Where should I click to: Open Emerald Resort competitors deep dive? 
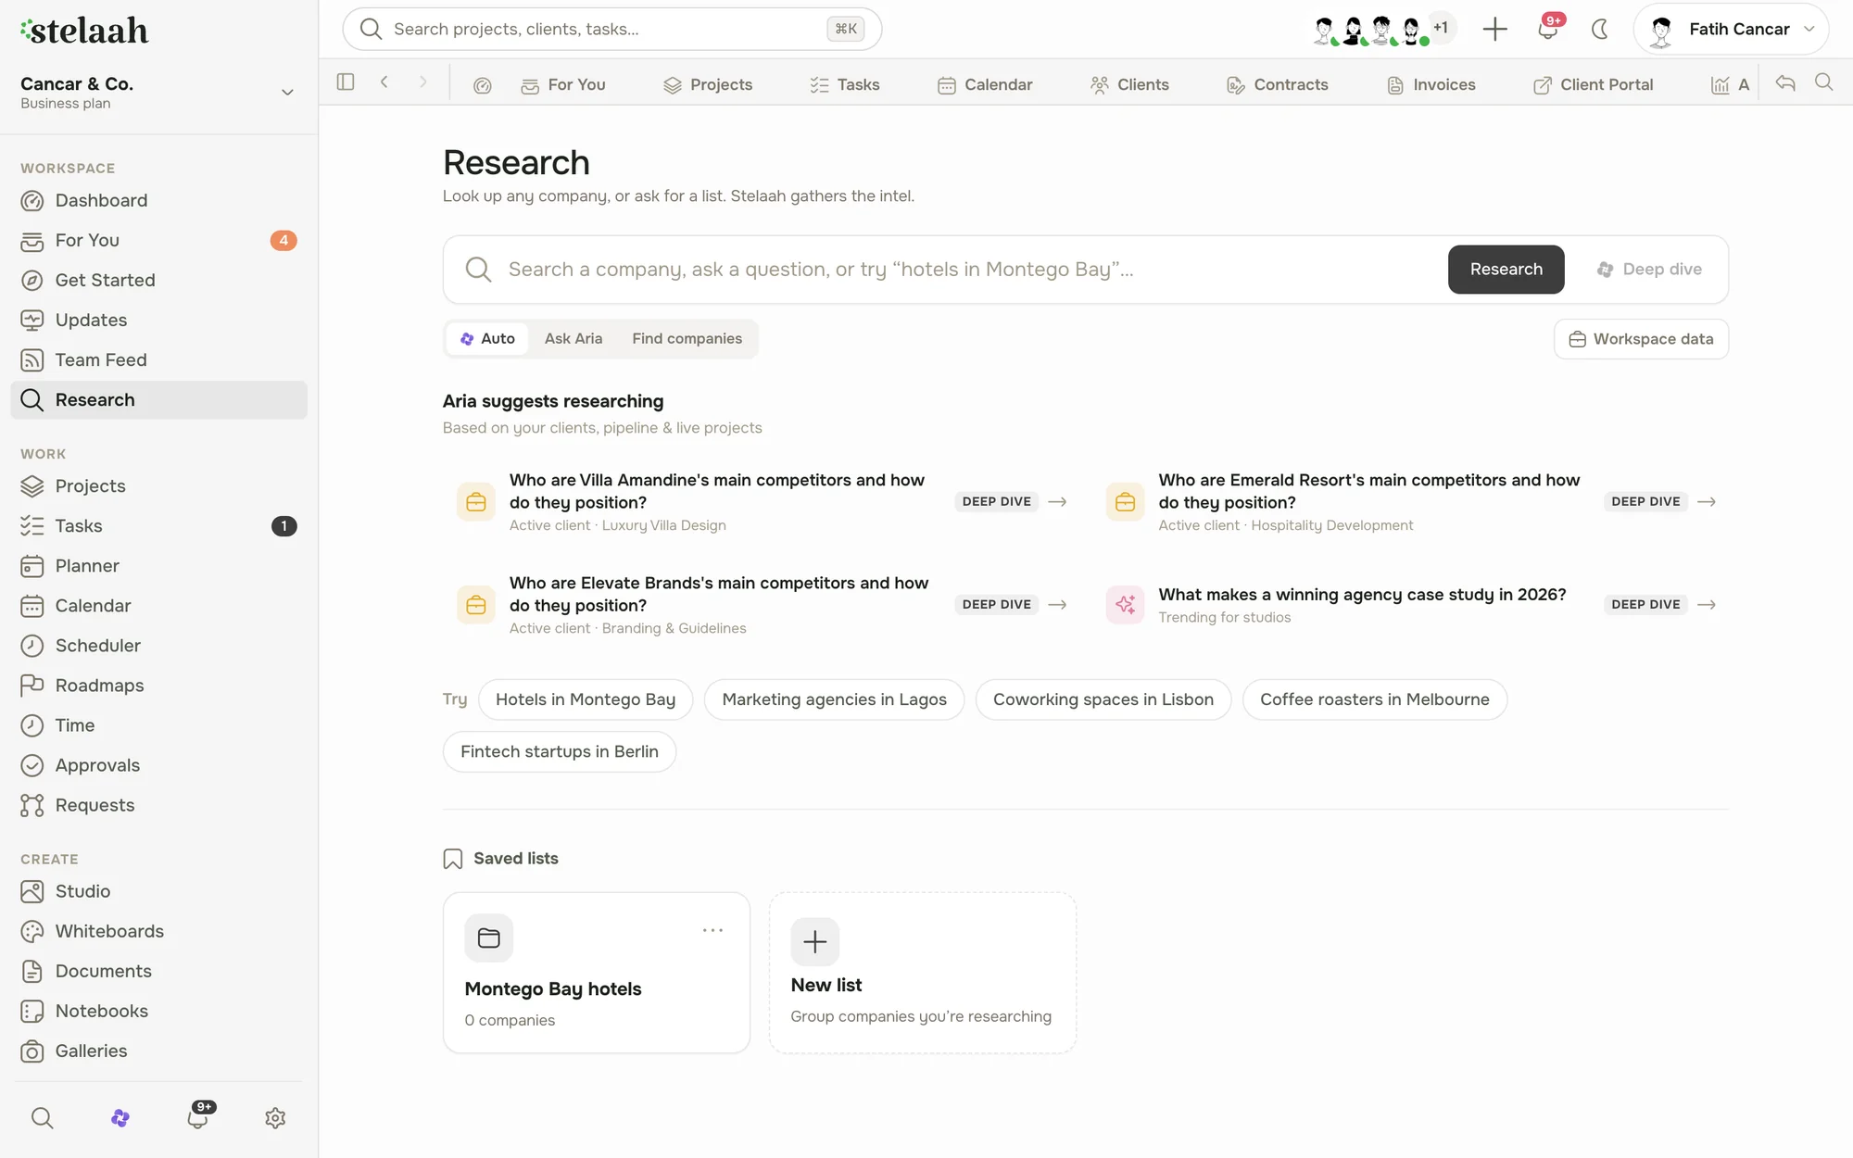tap(1411, 502)
